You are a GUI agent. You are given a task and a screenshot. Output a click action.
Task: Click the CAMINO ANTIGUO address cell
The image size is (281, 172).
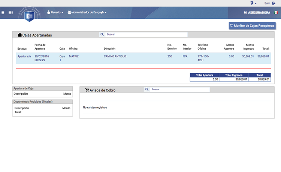[x=115, y=56]
